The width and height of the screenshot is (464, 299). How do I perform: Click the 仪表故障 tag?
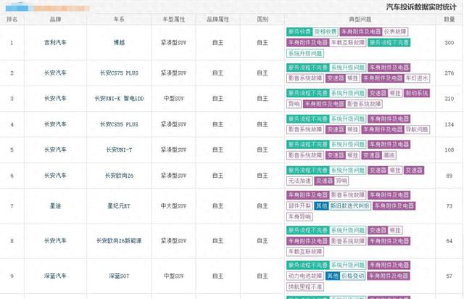coord(394,32)
